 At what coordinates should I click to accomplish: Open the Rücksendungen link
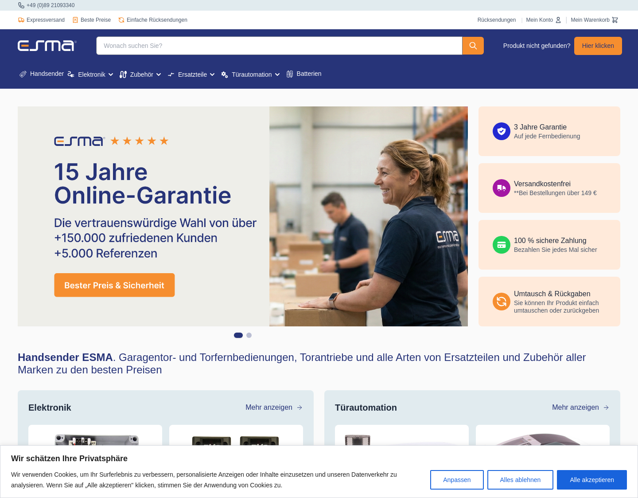pyautogui.click(x=497, y=20)
